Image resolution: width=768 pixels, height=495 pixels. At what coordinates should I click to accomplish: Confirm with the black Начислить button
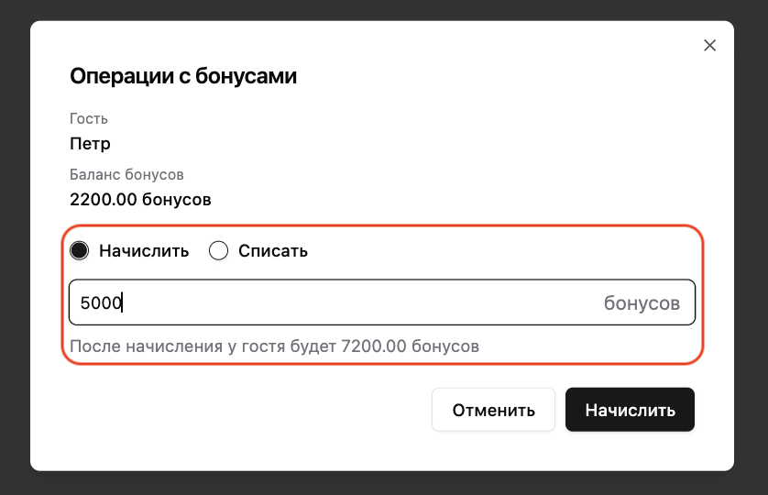630,410
